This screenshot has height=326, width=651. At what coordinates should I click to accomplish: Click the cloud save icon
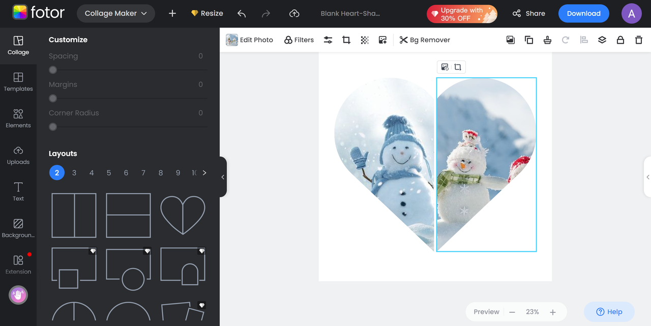(x=294, y=14)
